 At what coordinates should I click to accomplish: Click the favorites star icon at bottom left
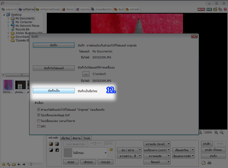tap(4, 164)
